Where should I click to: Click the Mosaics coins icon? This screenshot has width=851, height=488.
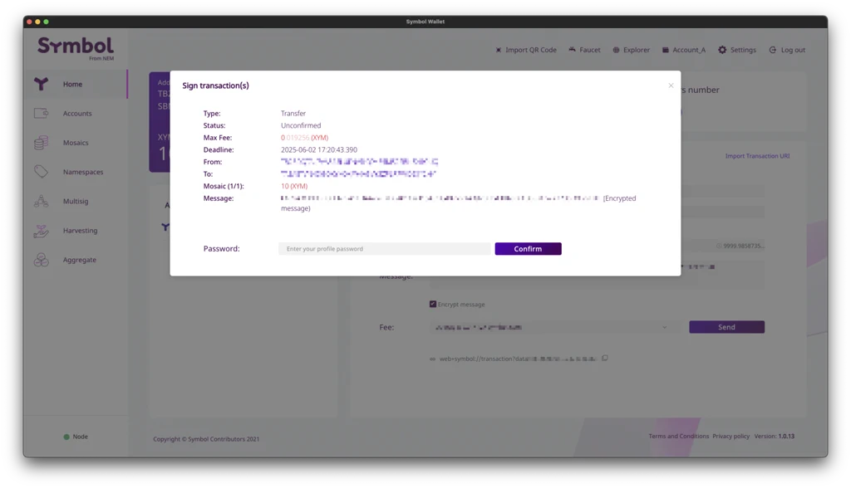point(42,143)
